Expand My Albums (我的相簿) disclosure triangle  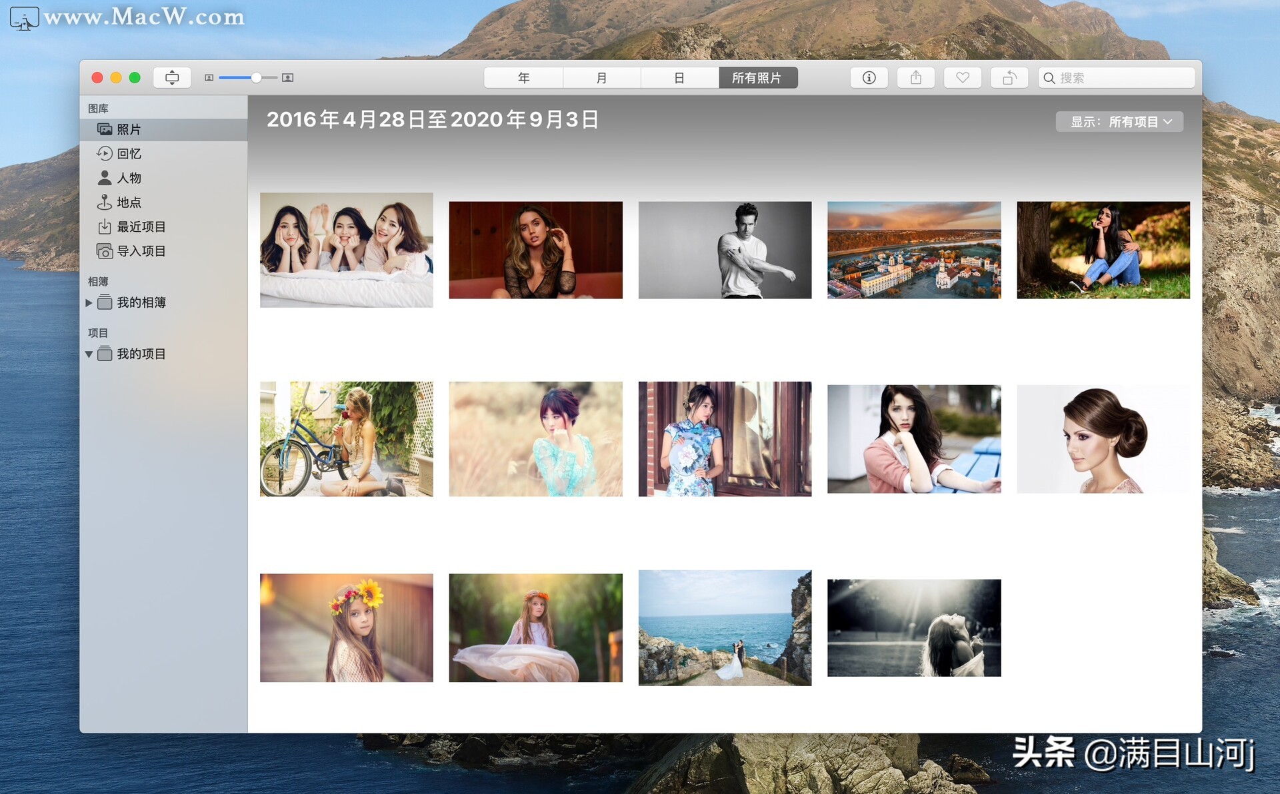coord(89,302)
